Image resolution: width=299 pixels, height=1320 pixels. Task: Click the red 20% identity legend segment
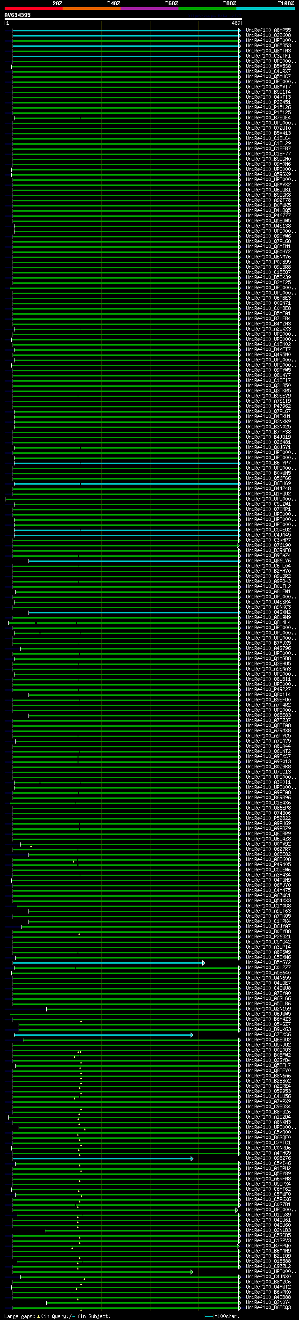[33, 8]
